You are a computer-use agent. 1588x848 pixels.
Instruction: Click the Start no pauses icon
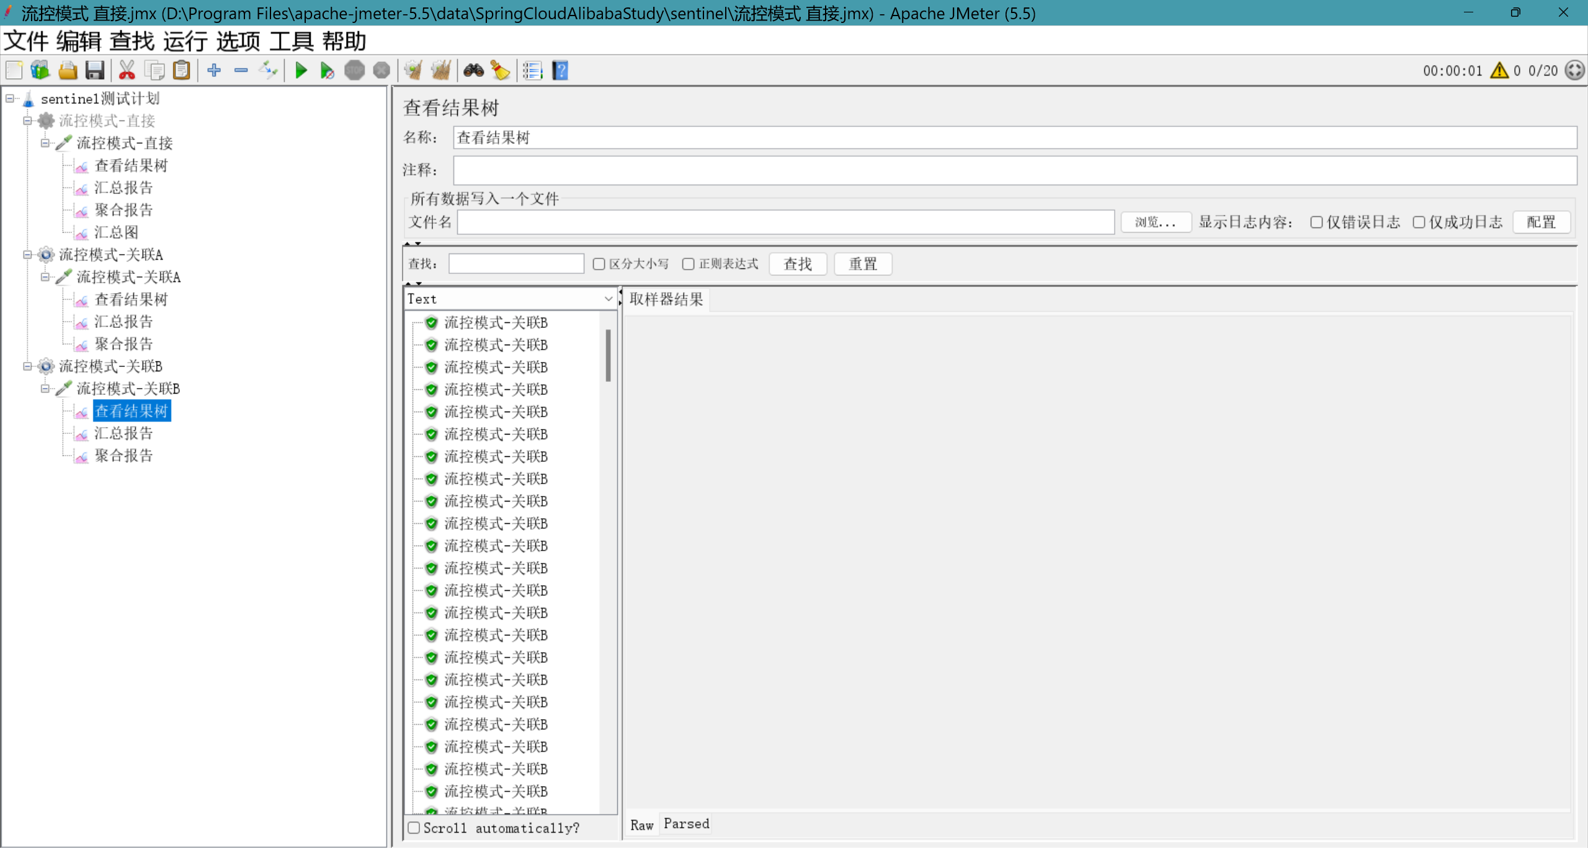[327, 71]
